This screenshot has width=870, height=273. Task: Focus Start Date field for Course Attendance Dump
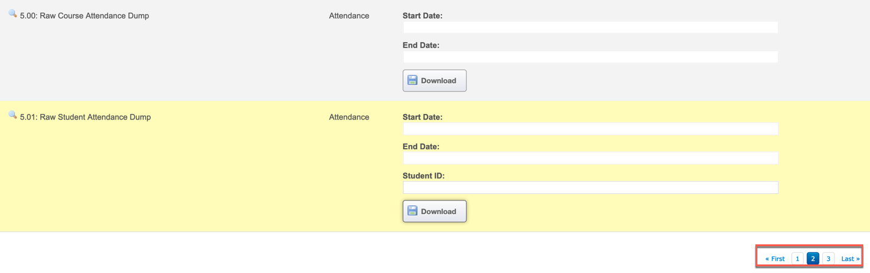pyautogui.click(x=590, y=27)
